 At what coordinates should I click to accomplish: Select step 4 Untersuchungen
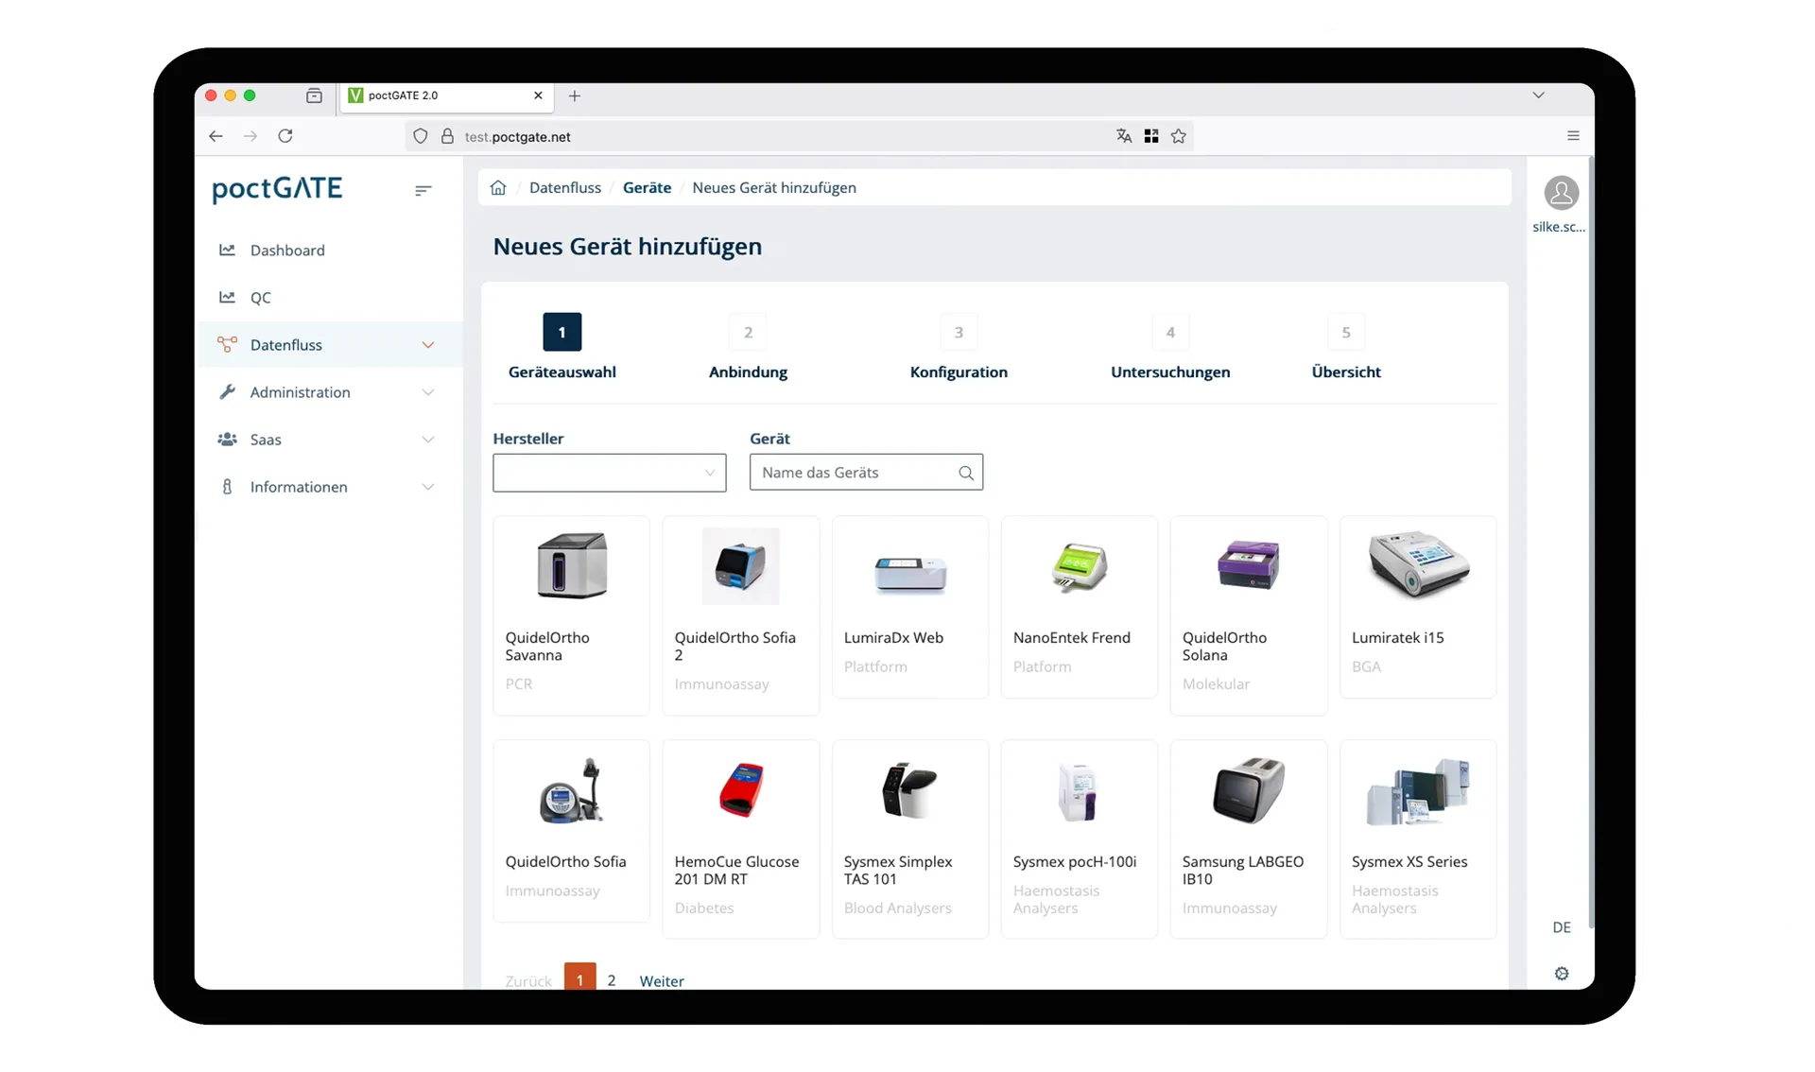[x=1170, y=347]
